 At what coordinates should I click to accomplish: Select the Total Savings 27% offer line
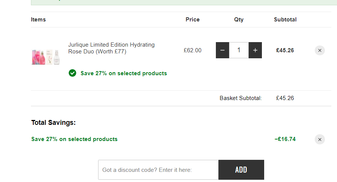point(74,139)
